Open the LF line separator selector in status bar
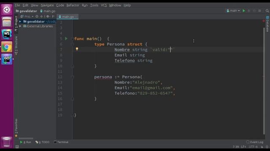Image resolution: width=270 pixels, height=151 pixels. coord(243,147)
